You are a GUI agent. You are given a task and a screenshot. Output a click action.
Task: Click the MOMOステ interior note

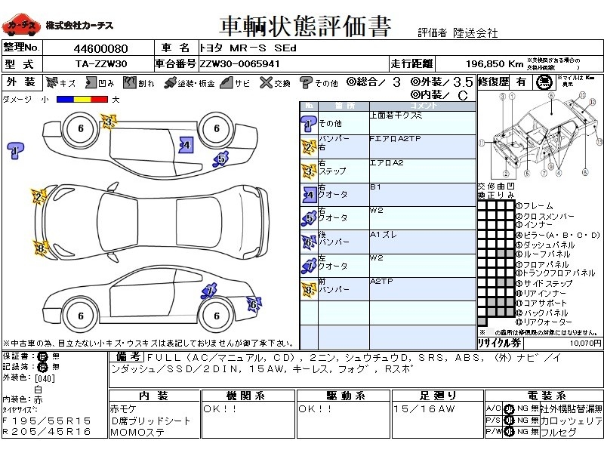point(137,433)
